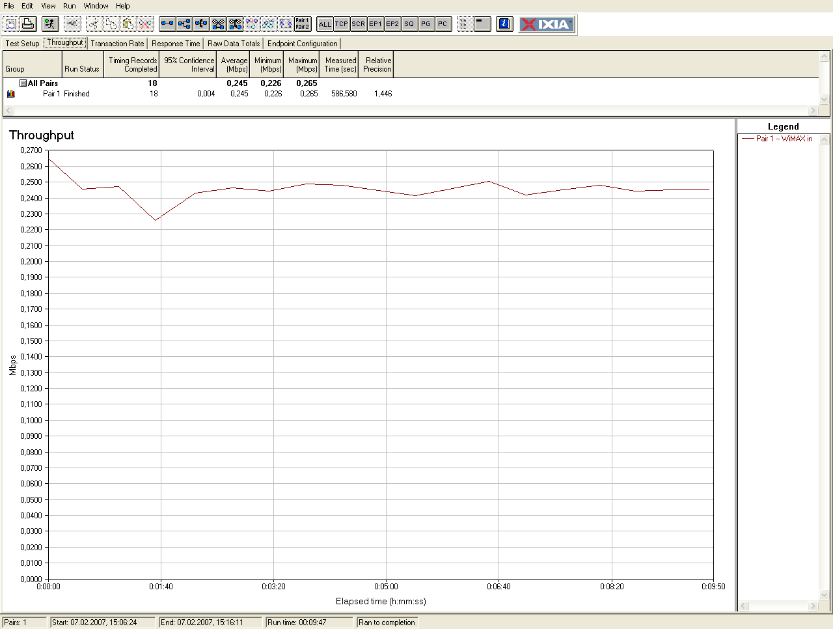Viewport: 833px width, 629px height.
Task: Toggle the EP1 endpoint group button
Action: (x=376, y=24)
